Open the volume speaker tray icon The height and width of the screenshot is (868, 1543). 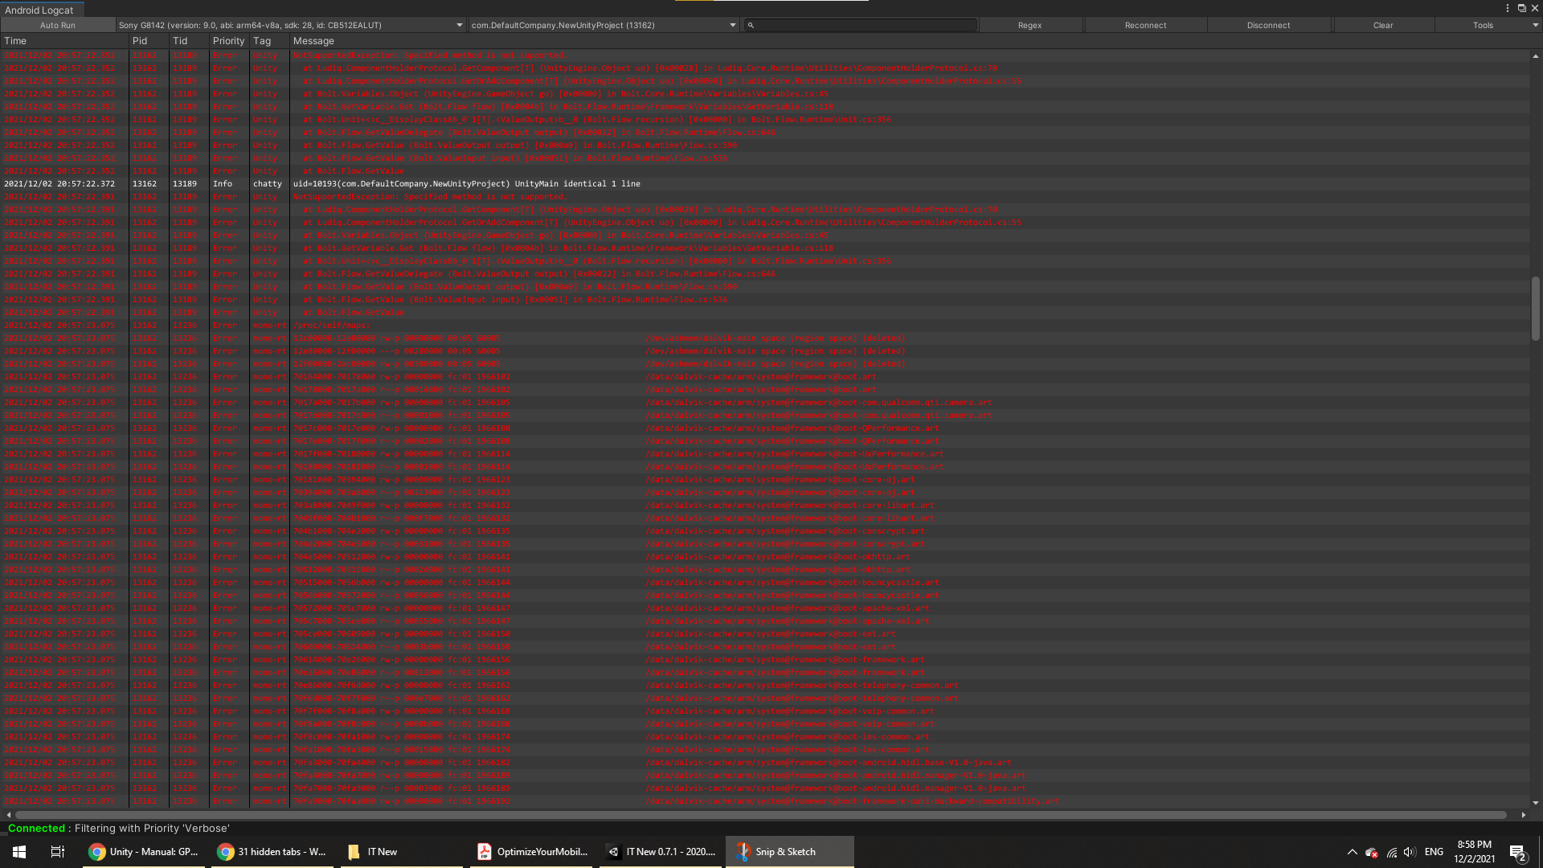[1410, 852]
